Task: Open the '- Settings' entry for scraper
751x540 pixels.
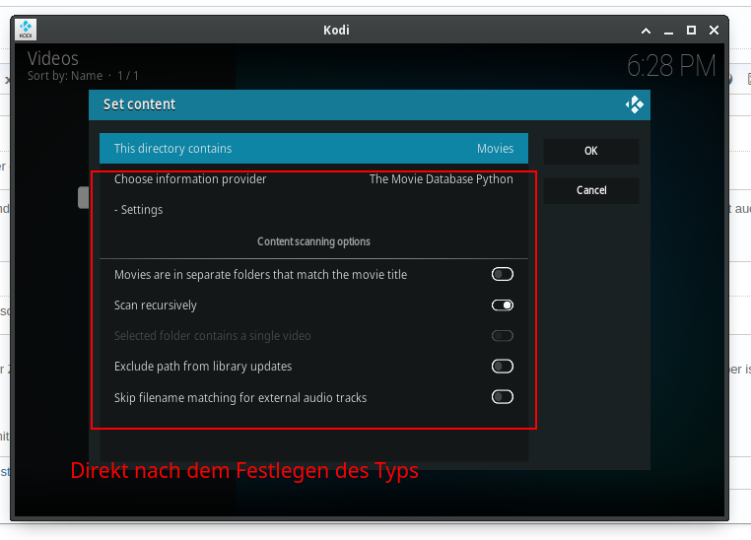Action: pos(313,210)
